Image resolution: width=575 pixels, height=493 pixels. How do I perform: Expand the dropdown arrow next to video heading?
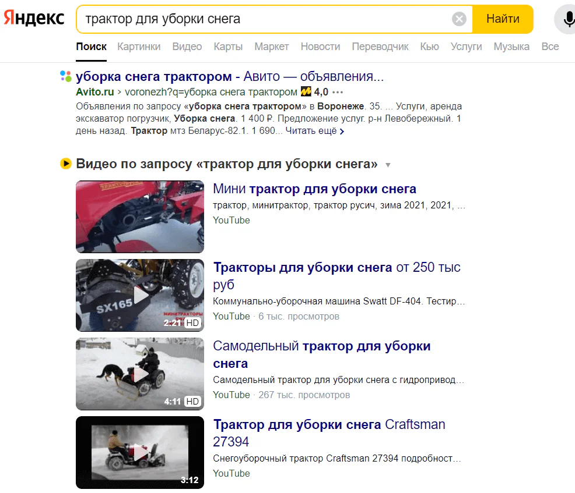tap(388, 165)
